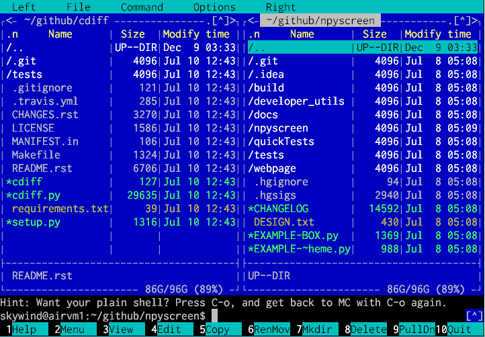Select requirements.txt file

coord(121,209)
